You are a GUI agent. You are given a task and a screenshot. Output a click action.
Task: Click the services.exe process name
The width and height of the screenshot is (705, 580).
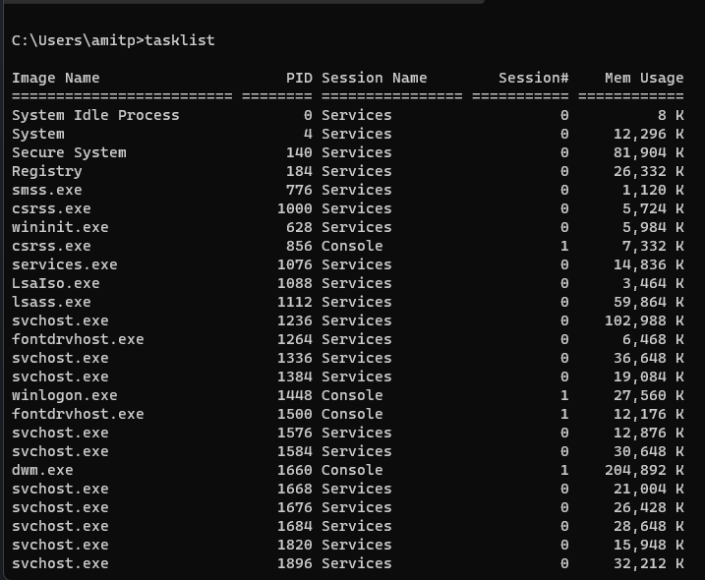pos(65,264)
